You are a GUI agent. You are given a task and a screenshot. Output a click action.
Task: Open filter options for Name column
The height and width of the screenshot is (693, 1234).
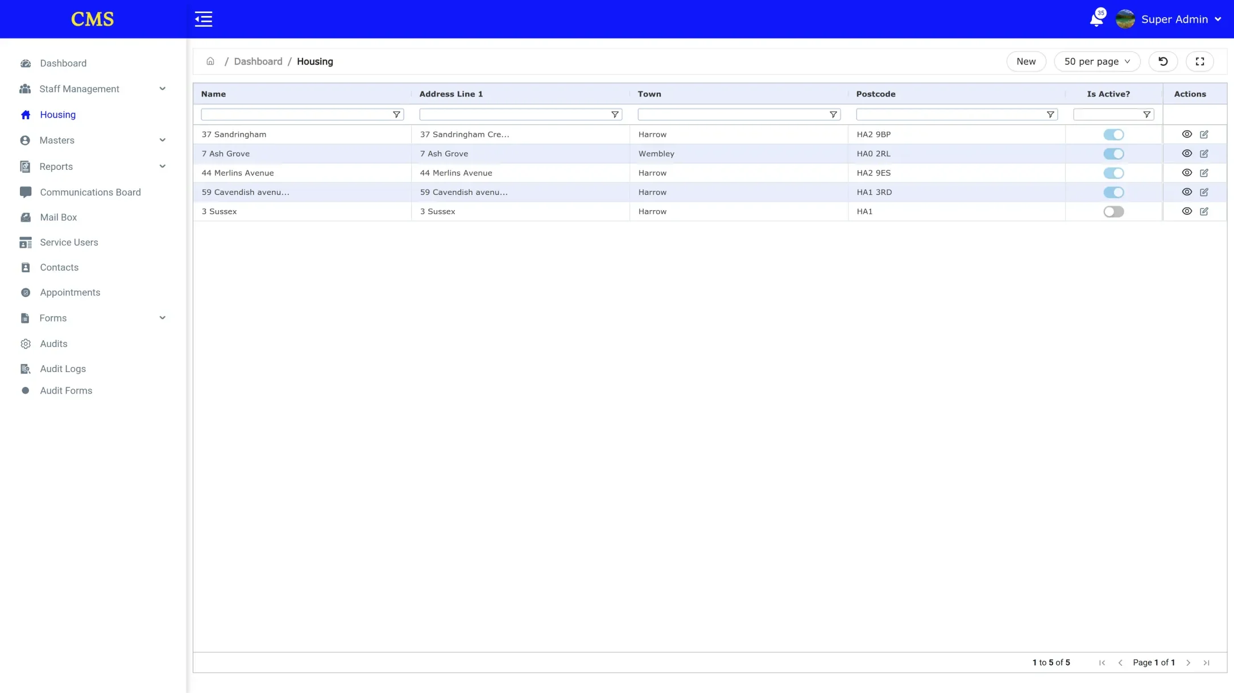(396, 115)
